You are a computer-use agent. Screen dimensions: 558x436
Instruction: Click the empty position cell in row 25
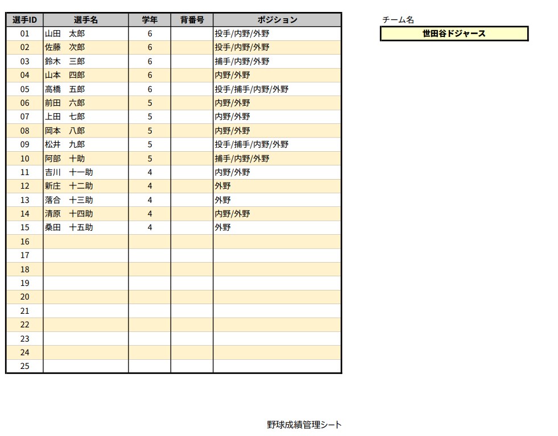277,366
